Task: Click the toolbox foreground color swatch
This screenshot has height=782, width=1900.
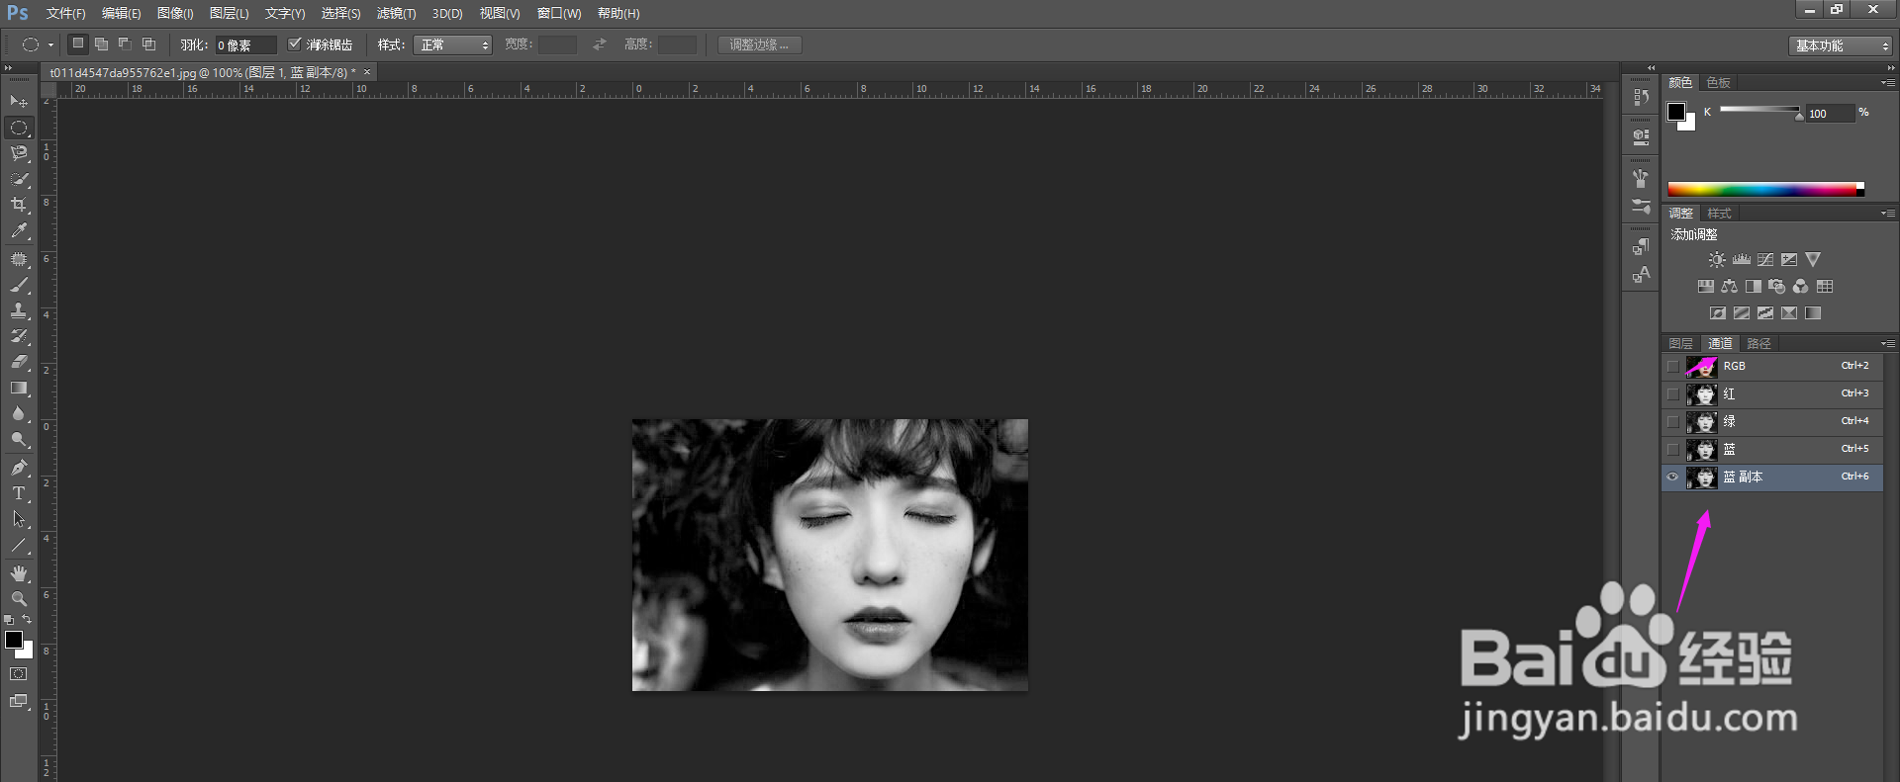Action: 14,640
